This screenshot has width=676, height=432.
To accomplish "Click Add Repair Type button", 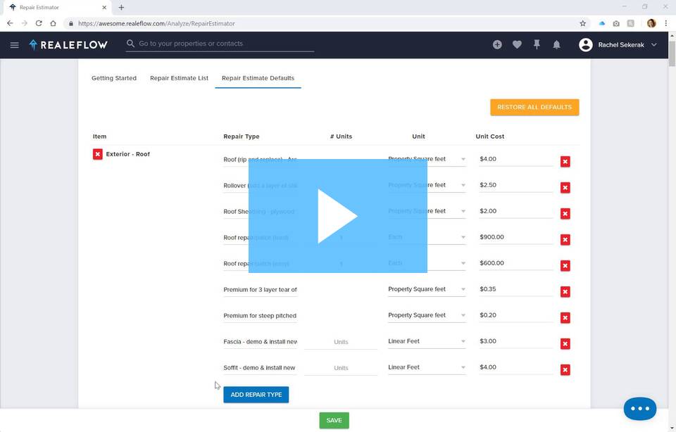I will click(256, 395).
